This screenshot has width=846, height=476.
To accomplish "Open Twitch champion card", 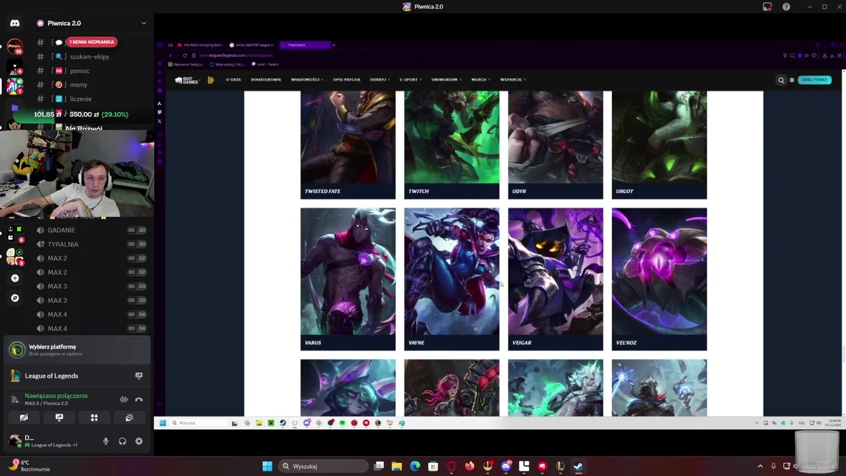I will tap(451, 145).
